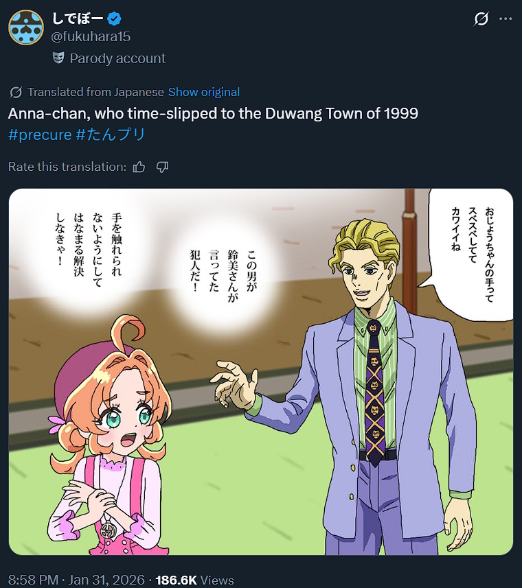
Task: Click the Parody account mask icon
Action: 58,58
